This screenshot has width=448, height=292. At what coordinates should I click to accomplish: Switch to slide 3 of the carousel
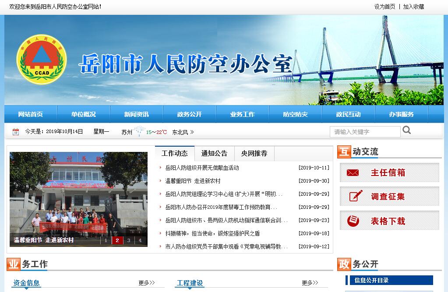[128, 240]
